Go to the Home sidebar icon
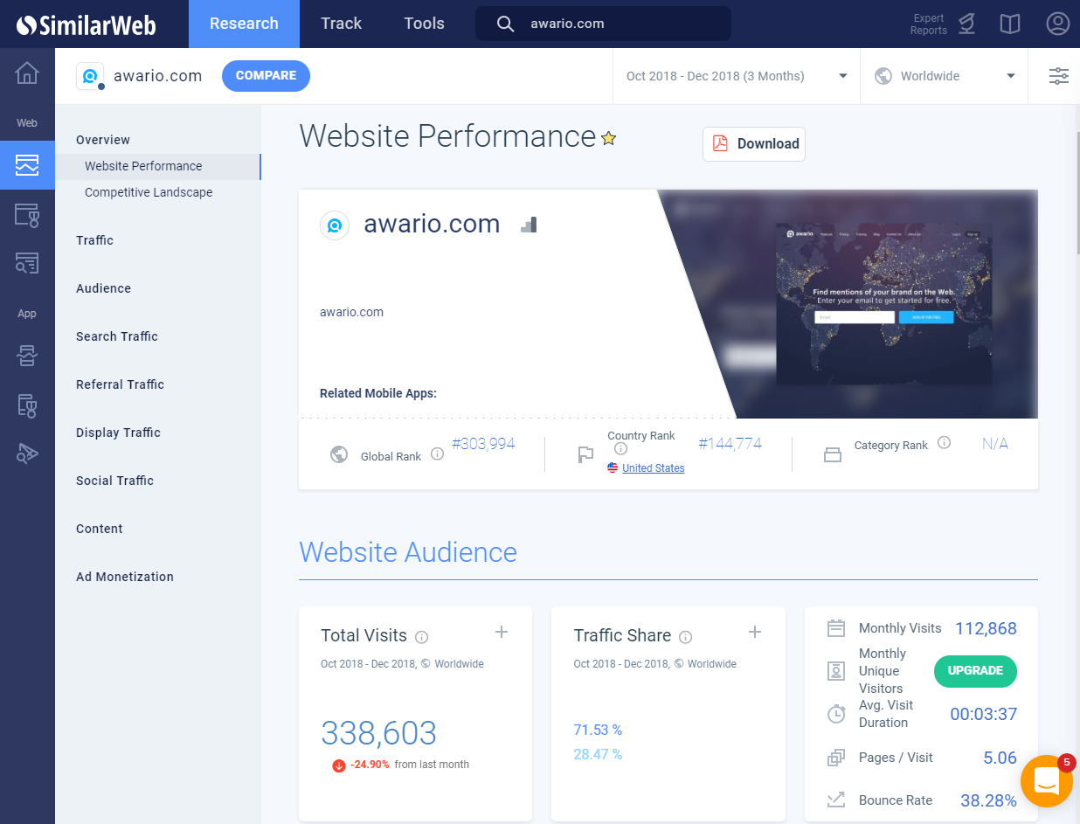1080x824 pixels. click(27, 73)
